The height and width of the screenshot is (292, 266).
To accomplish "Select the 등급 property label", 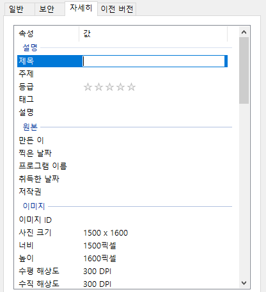I will tap(26, 86).
